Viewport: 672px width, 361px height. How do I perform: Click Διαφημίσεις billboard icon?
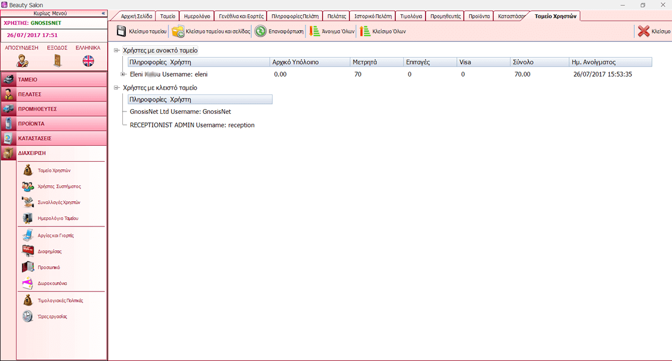click(x=28, y=251)
